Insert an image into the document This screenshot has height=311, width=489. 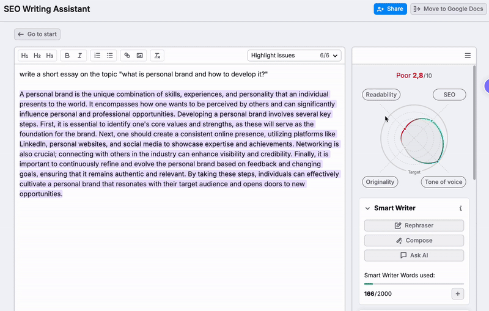pos(140,56)
